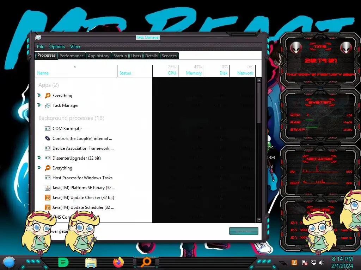Open the Options menu
The height and width of the screenshot is (270, 361).
click(x=57, y=47)
